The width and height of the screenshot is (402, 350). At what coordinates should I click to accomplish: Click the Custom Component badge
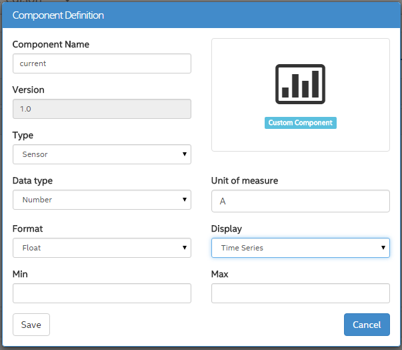coord(300,123)
